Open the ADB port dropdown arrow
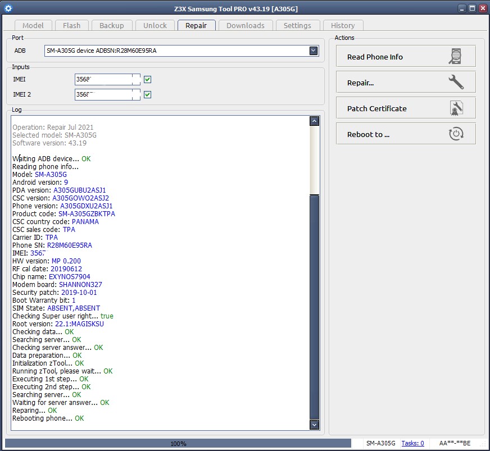Screen dimensions: 490x451 pyautogui.click(x=314, y=51)
